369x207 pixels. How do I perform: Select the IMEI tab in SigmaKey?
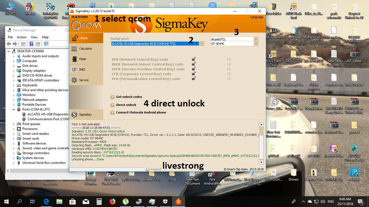[x=86, y=70]
